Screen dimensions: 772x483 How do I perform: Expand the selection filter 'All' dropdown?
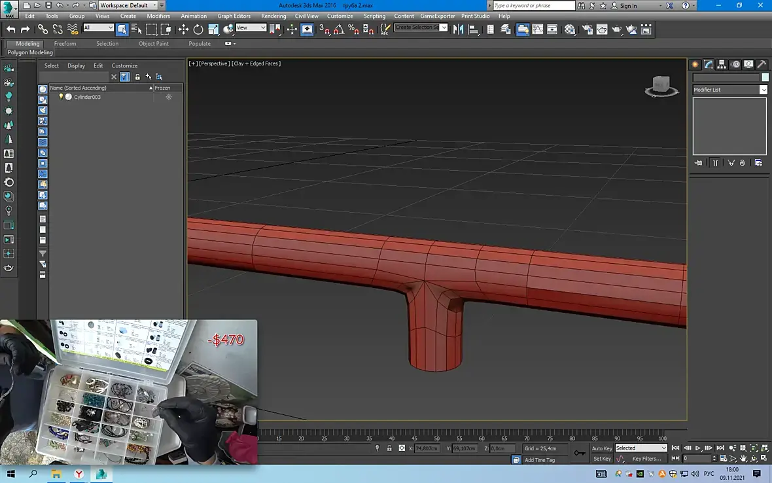pos(98,28)
